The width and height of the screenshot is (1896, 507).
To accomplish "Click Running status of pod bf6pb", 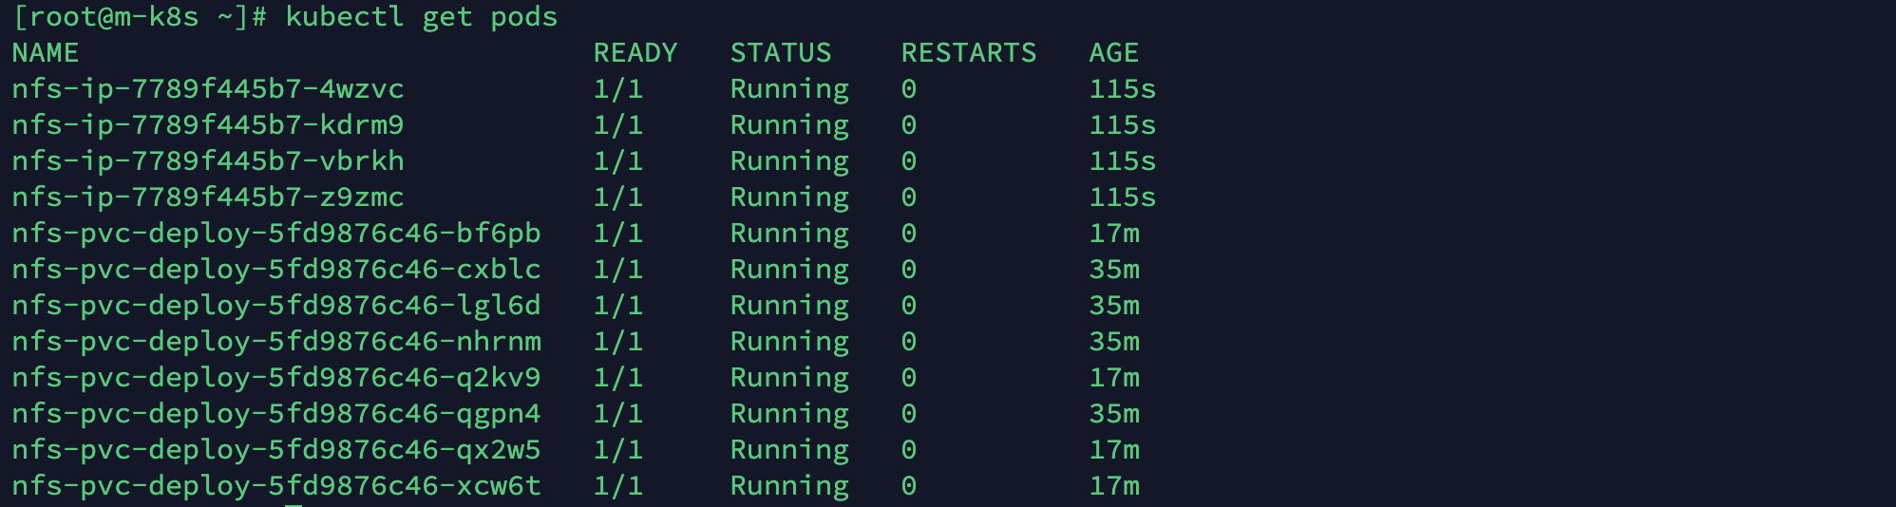I will (x=789, y=235).
